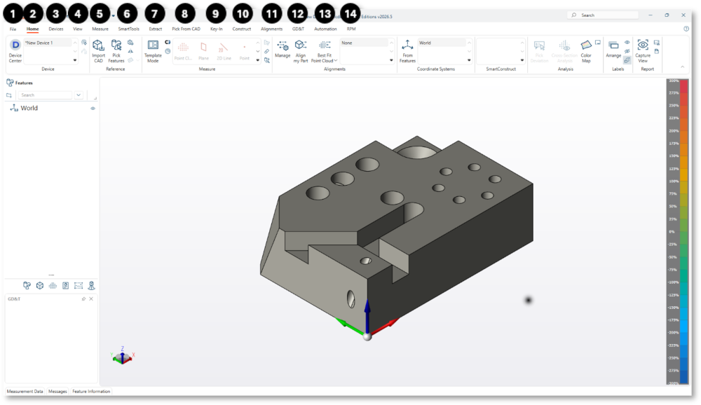
Task: Open the Device Center
Action: [15, 51]
